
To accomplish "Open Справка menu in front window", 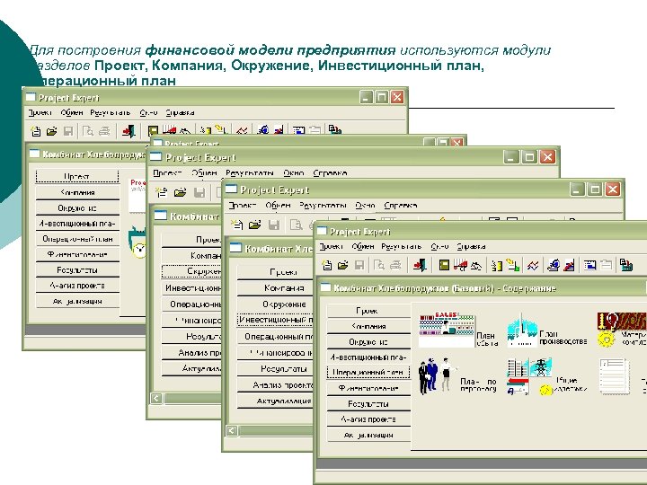I will (471, 246).
